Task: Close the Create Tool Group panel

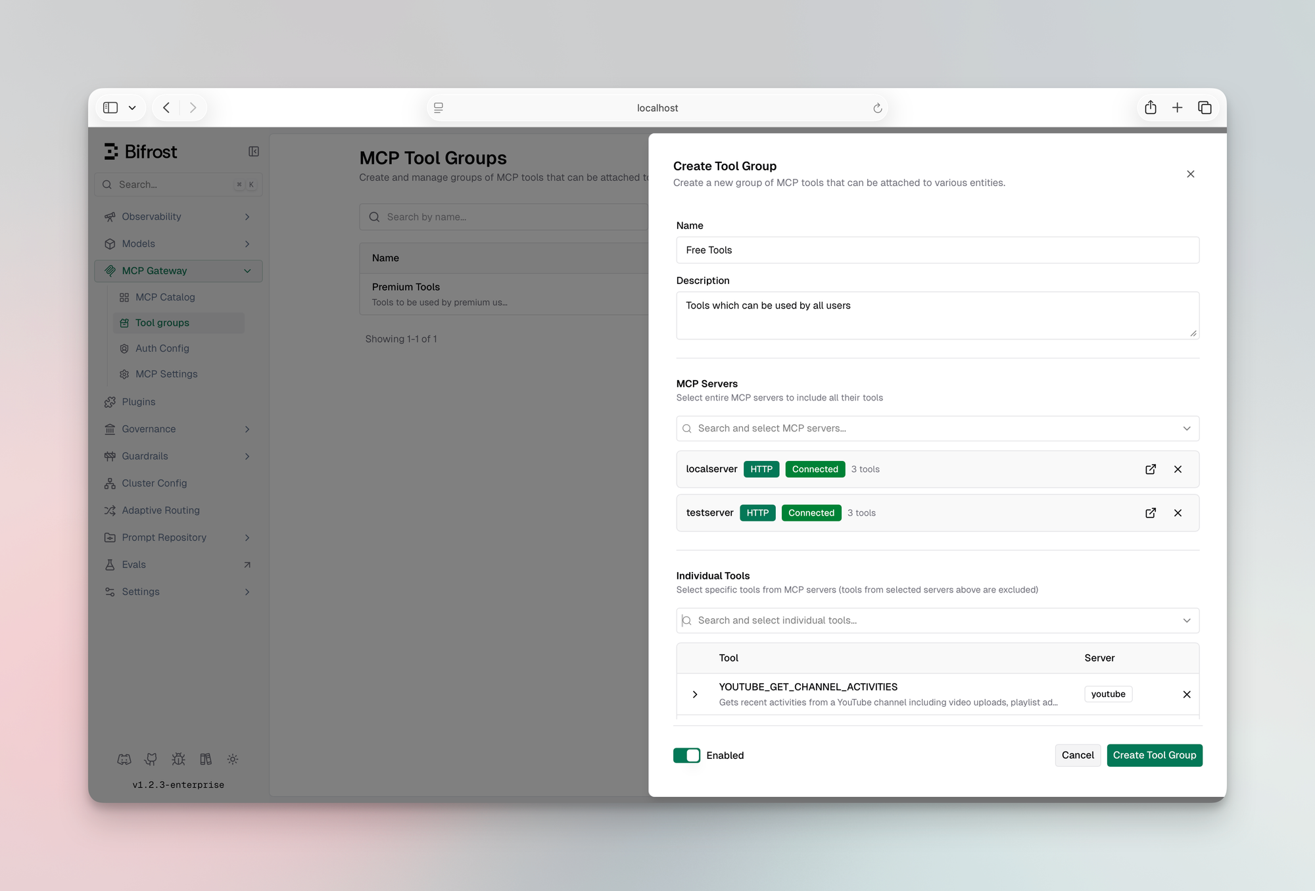Action: pyautogui.click(x=1190, y=174)
